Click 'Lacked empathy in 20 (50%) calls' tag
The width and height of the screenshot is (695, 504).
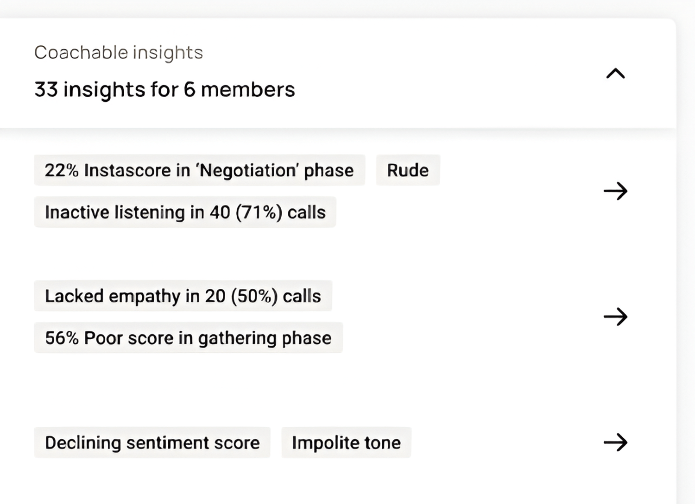pyautogui.click(x=183, y=296)
